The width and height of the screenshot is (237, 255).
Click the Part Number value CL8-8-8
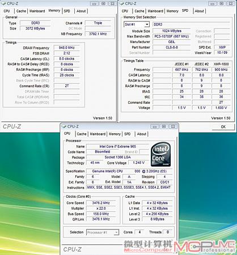(x=172, y=47)
